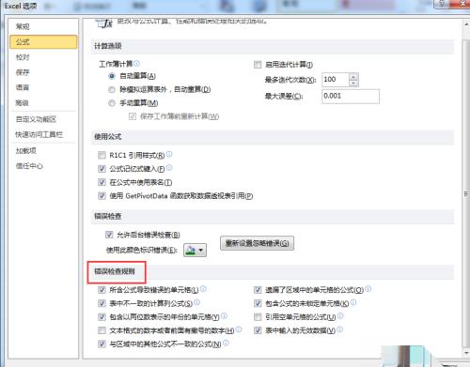This screenshot has width=470, height=367.
Task: Click the 最大误差 input field
Action: click(351, 97)
